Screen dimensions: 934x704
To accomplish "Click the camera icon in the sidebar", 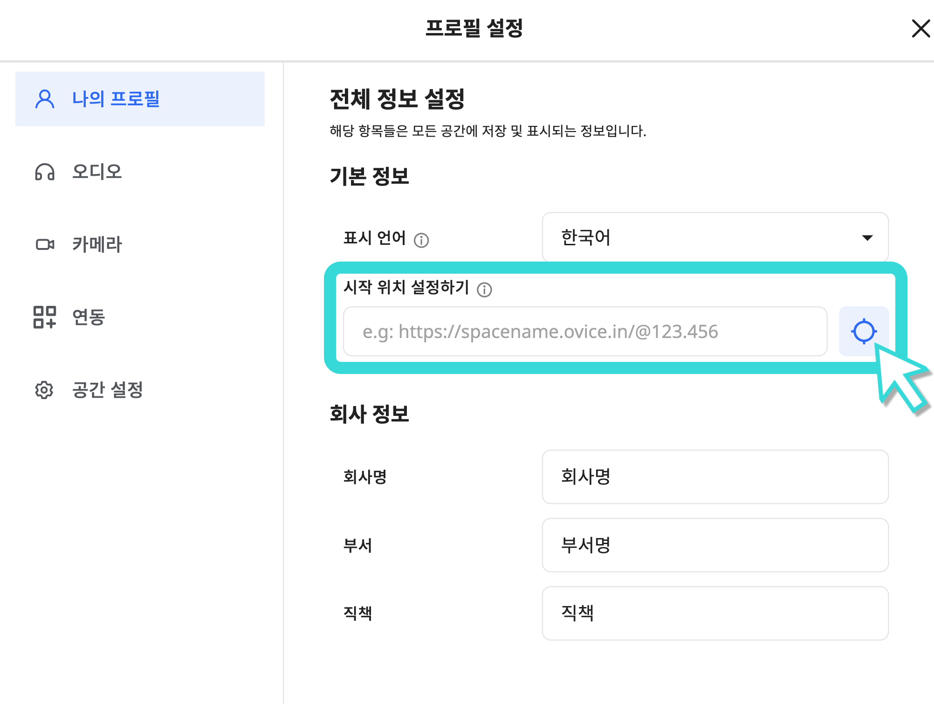I will [45, 244].
